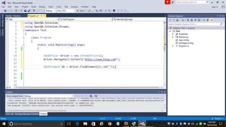Viewport: 226px width, 127px height.
Task: Open Firefox from the taskbar
Action: click(126, 124)
